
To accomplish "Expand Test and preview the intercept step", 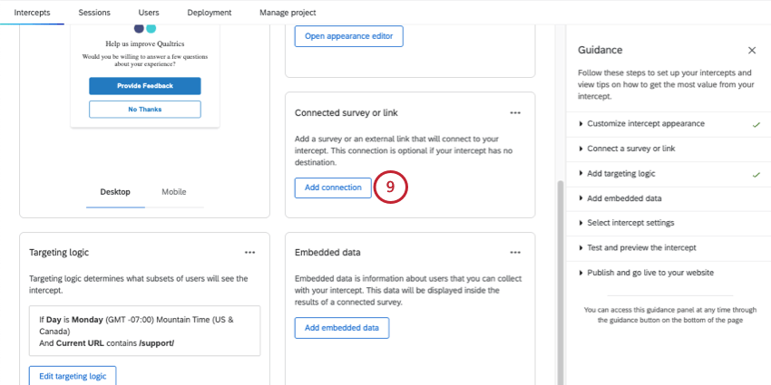I will 641,247.
